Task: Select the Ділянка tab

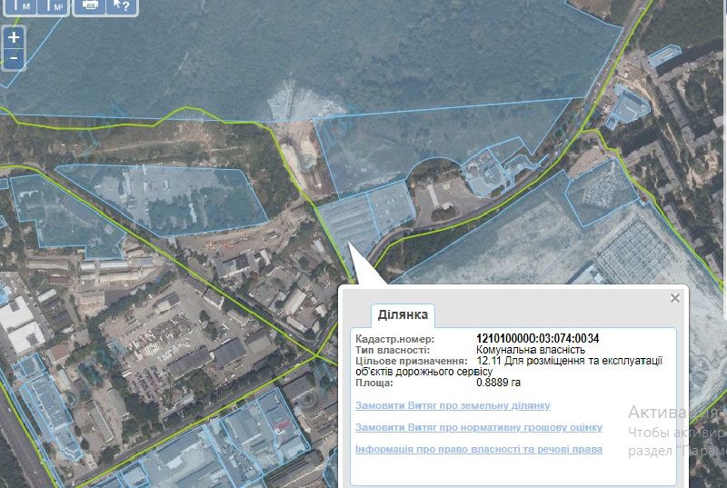Action: (403, 315)
